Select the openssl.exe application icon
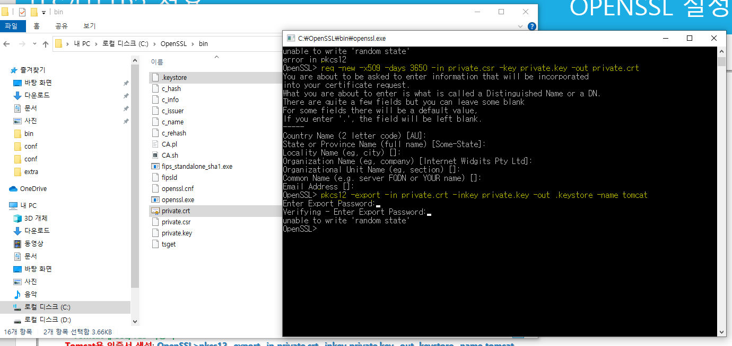 [155, 199]
